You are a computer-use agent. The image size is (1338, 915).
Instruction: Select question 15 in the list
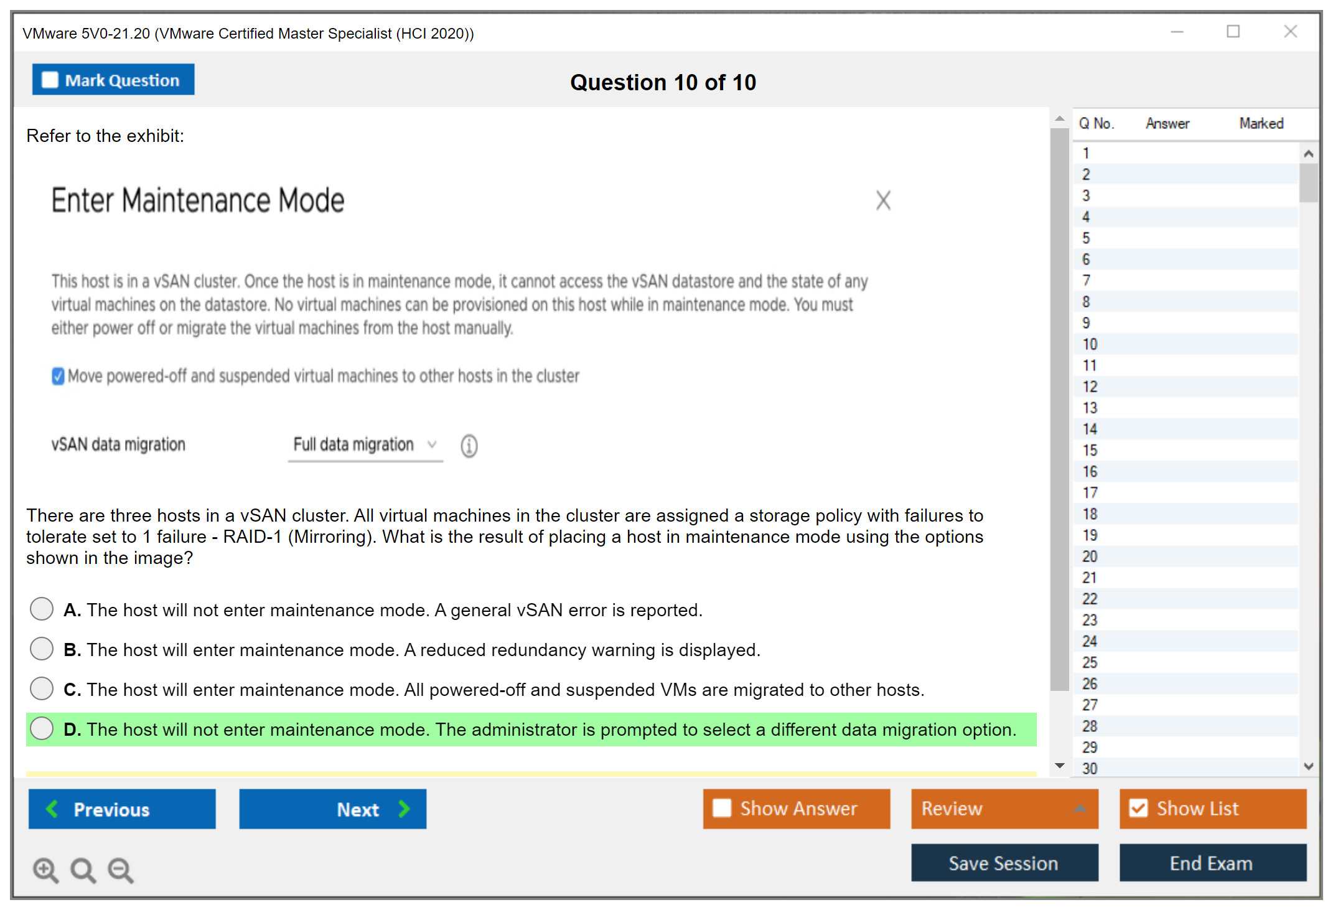1090,450
